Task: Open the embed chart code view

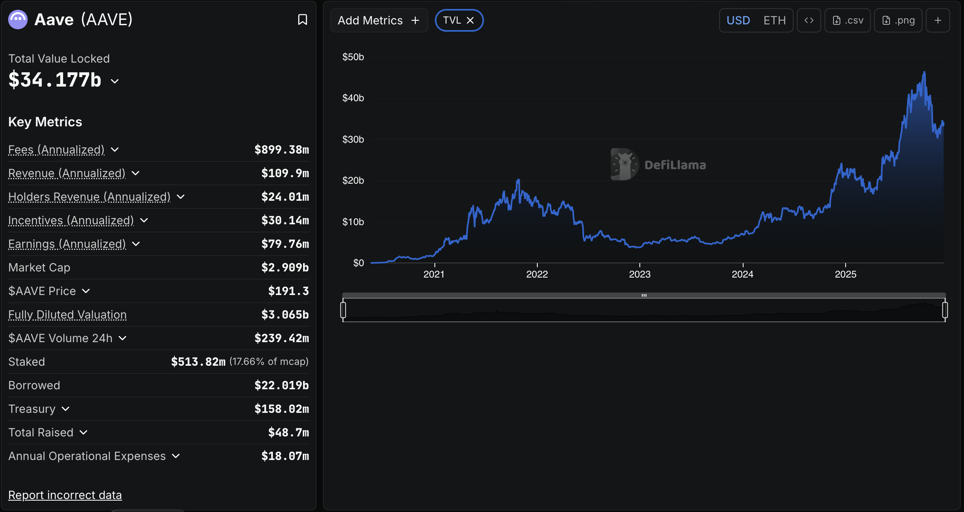Action: coord(809,20)
